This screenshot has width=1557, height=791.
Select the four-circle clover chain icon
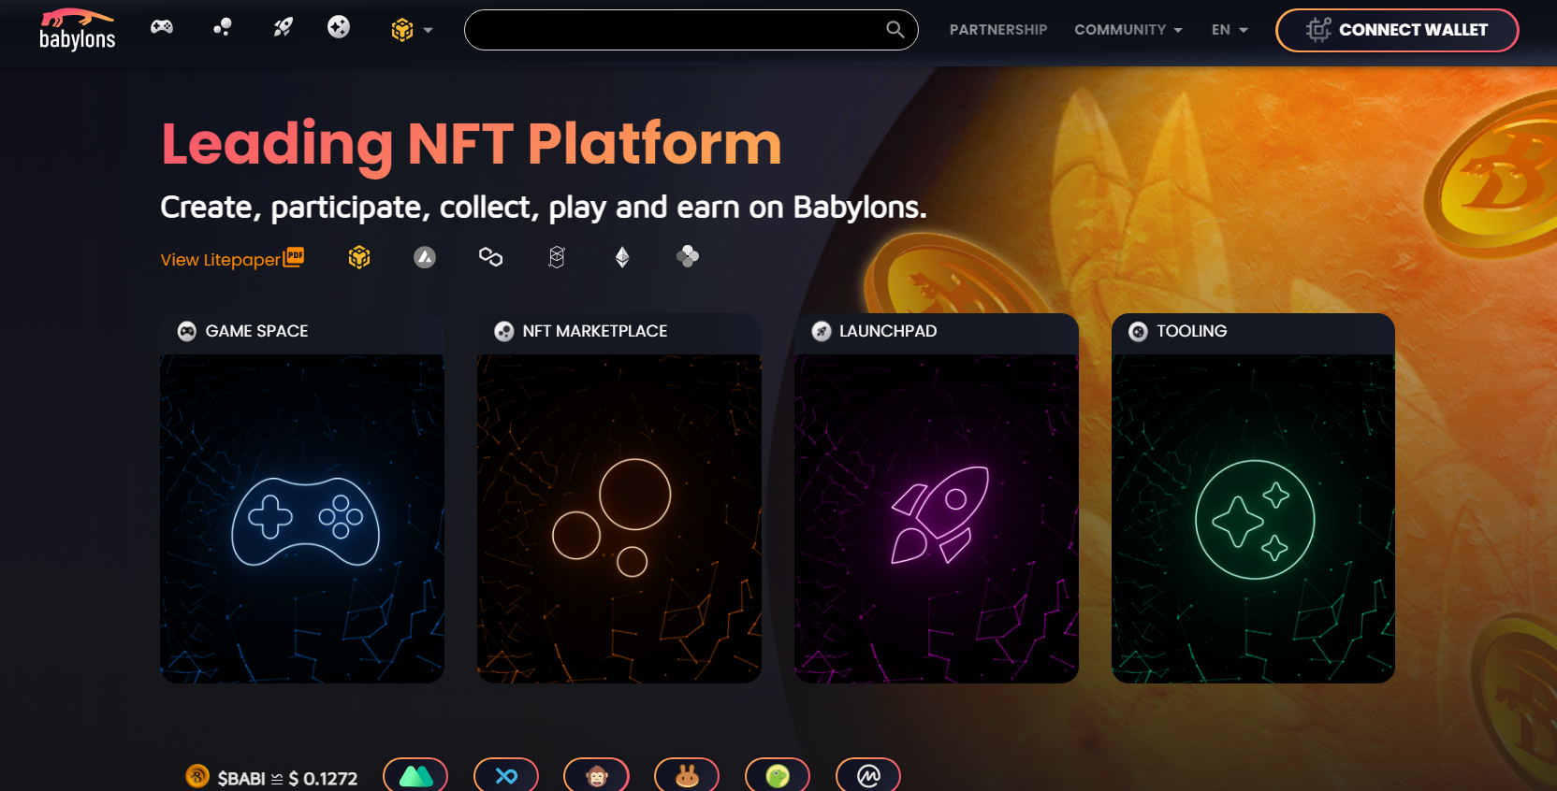pyautogui.click(x=688, y=256)
